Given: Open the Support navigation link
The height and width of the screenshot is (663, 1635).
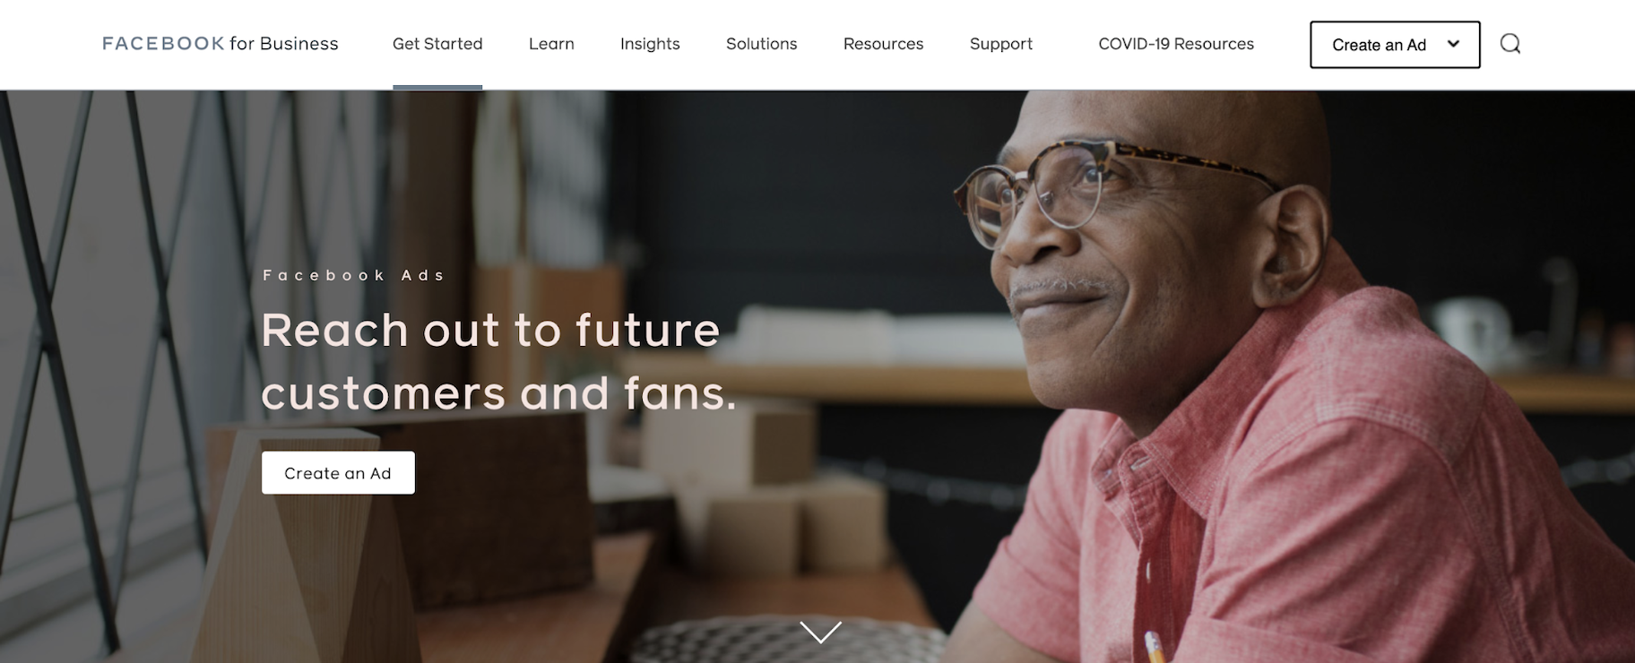Looking at the screenshot, I should tap(1001, 44).
